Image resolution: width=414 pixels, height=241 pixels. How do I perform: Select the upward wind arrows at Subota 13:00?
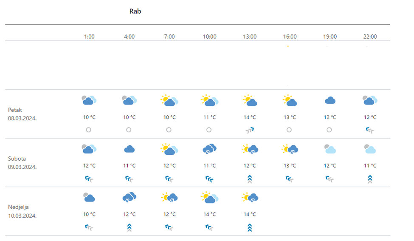point(250,179)
